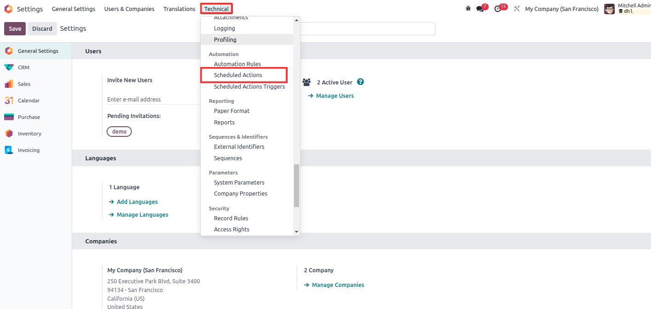Click the "2 Active User" text
651x309 pixels.
pyautogui.click(x=335, y=83)
